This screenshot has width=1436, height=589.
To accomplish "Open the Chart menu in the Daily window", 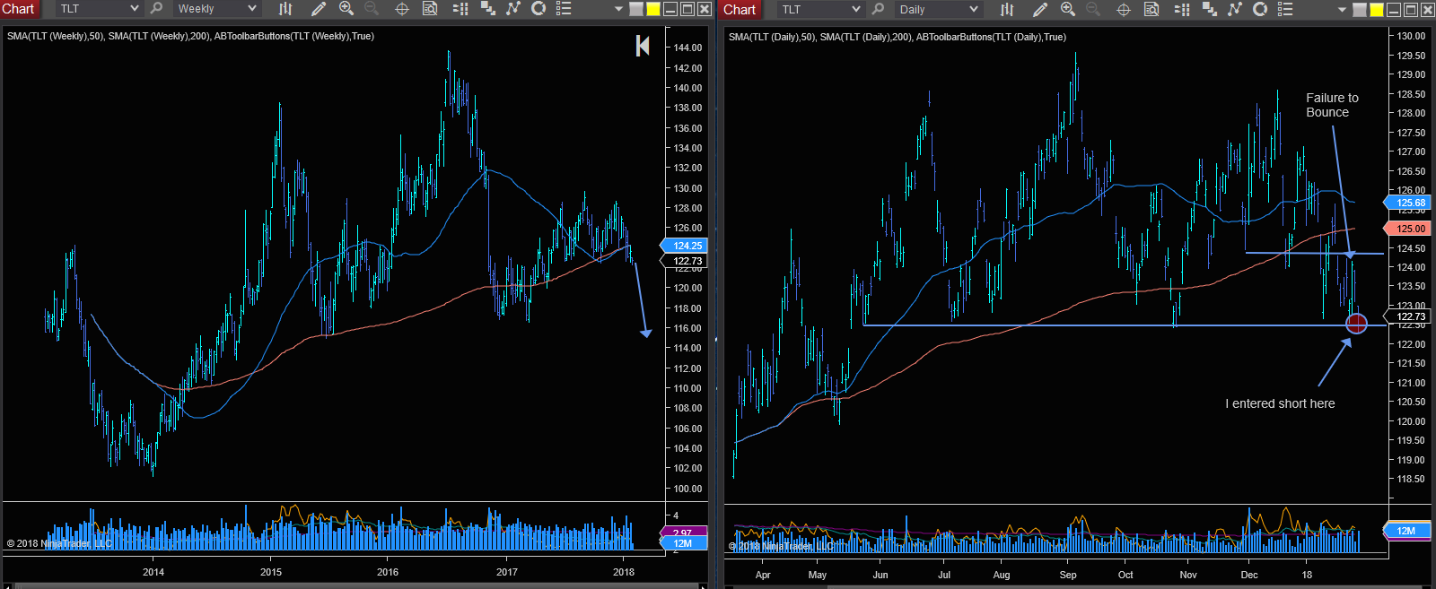I will point(740,9).
